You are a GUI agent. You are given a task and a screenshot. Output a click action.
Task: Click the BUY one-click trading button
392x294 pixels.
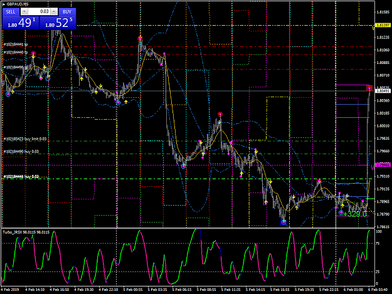(67, 12)
